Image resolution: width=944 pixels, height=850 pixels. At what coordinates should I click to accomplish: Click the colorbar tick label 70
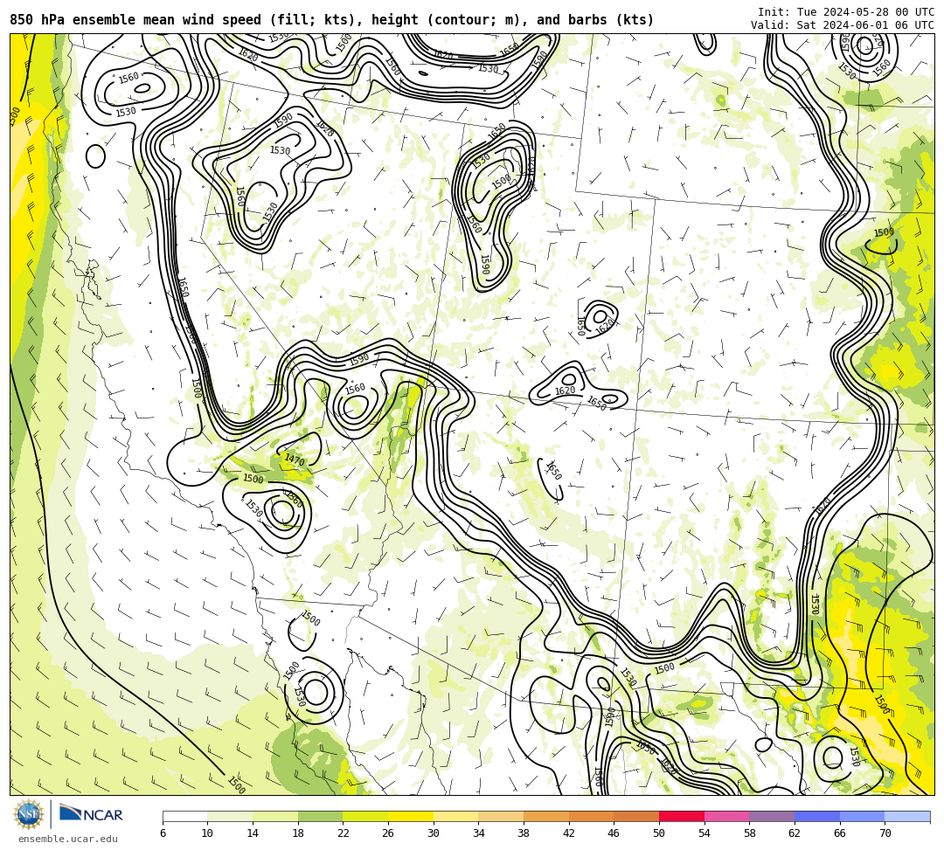(885, 833)
